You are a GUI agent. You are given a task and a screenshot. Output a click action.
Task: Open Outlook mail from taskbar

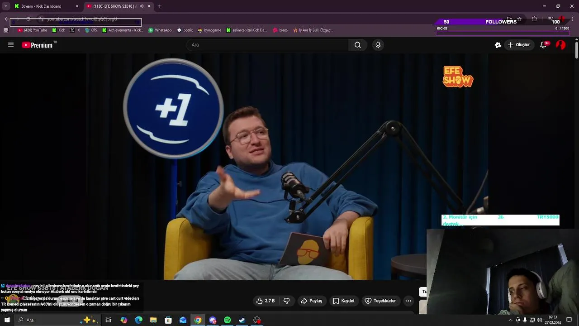tap(183, 320)
